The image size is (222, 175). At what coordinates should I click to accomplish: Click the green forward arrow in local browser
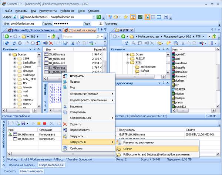tap(123, 37)
